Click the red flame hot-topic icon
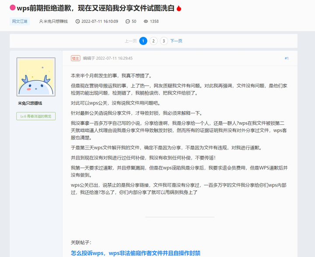315x257 pixels. tap(179, 8)
